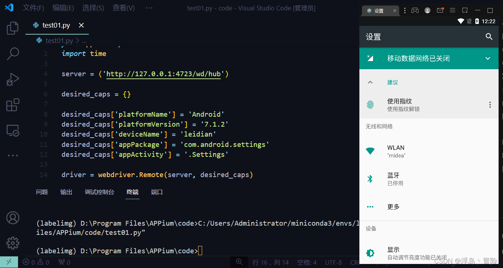Collapse the 建议 suggestions section
Viewport: 503px width, 268px height.
tap(370, 82)
